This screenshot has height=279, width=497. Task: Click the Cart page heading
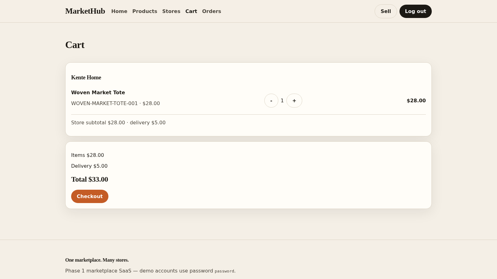75,45
